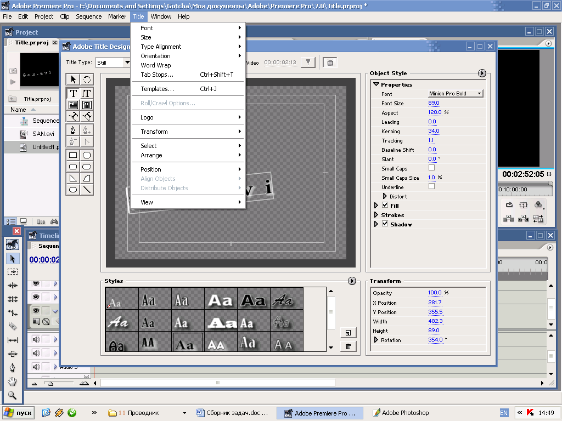Select the Vertical Path Type tool

click(87, 116)
